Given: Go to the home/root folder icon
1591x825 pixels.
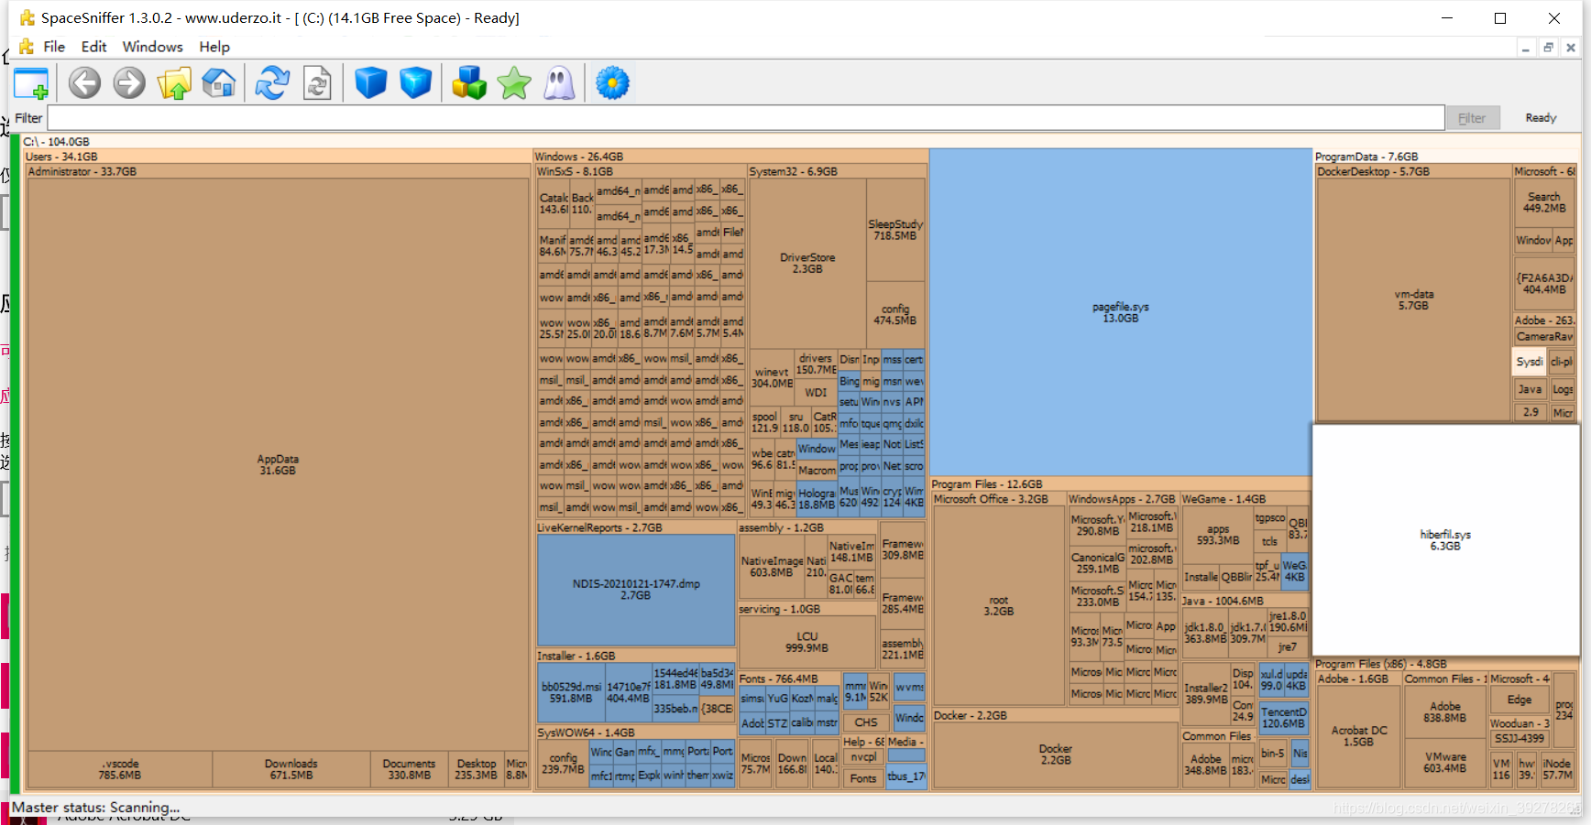Looking at the screenshot, I should tap(219, 83).
